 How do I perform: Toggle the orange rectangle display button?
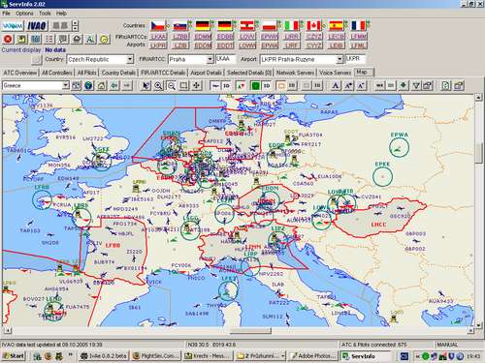[x=281, y=85]
